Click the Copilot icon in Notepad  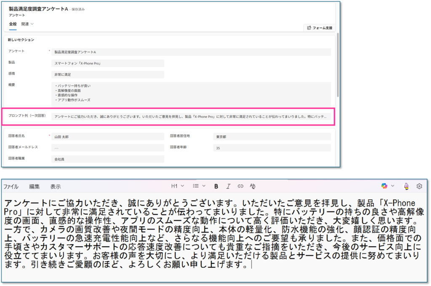tap(384, 186)
